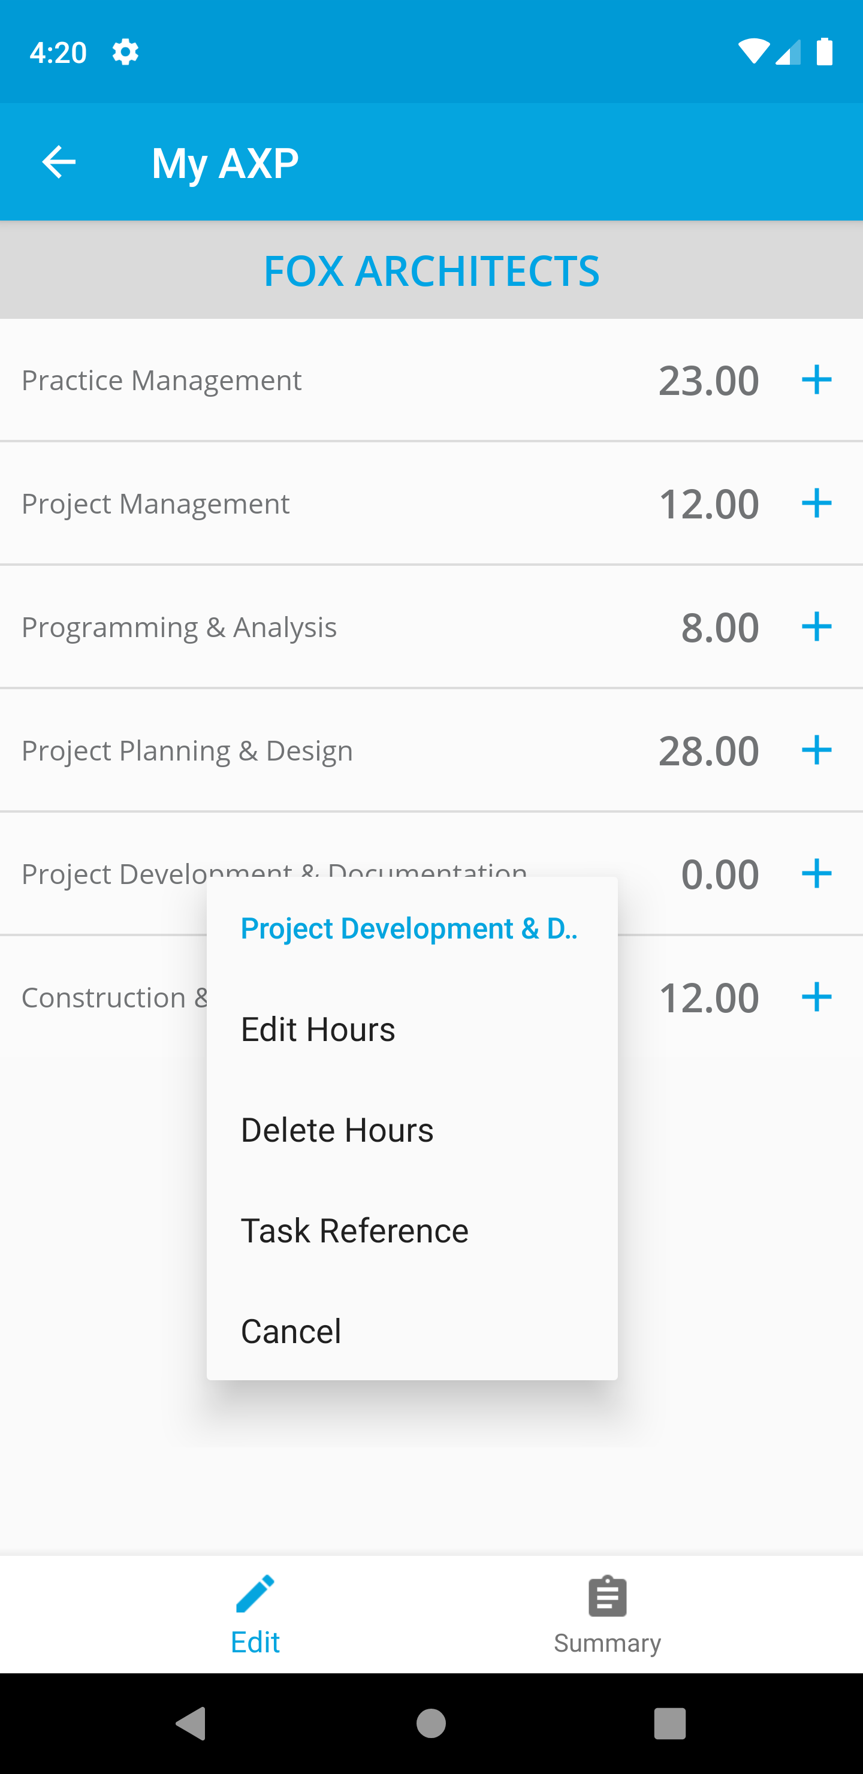
Task: Tap the Android recent apps square
Action: pyautogui.click(x=669, y=1724)
